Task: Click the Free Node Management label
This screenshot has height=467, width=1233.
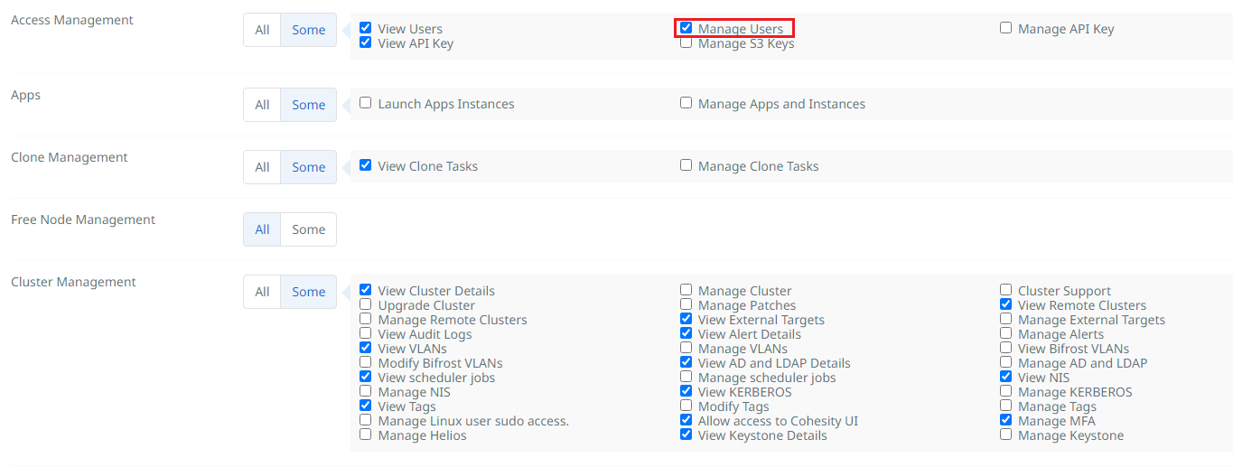Action: click(x=83, y=219)
